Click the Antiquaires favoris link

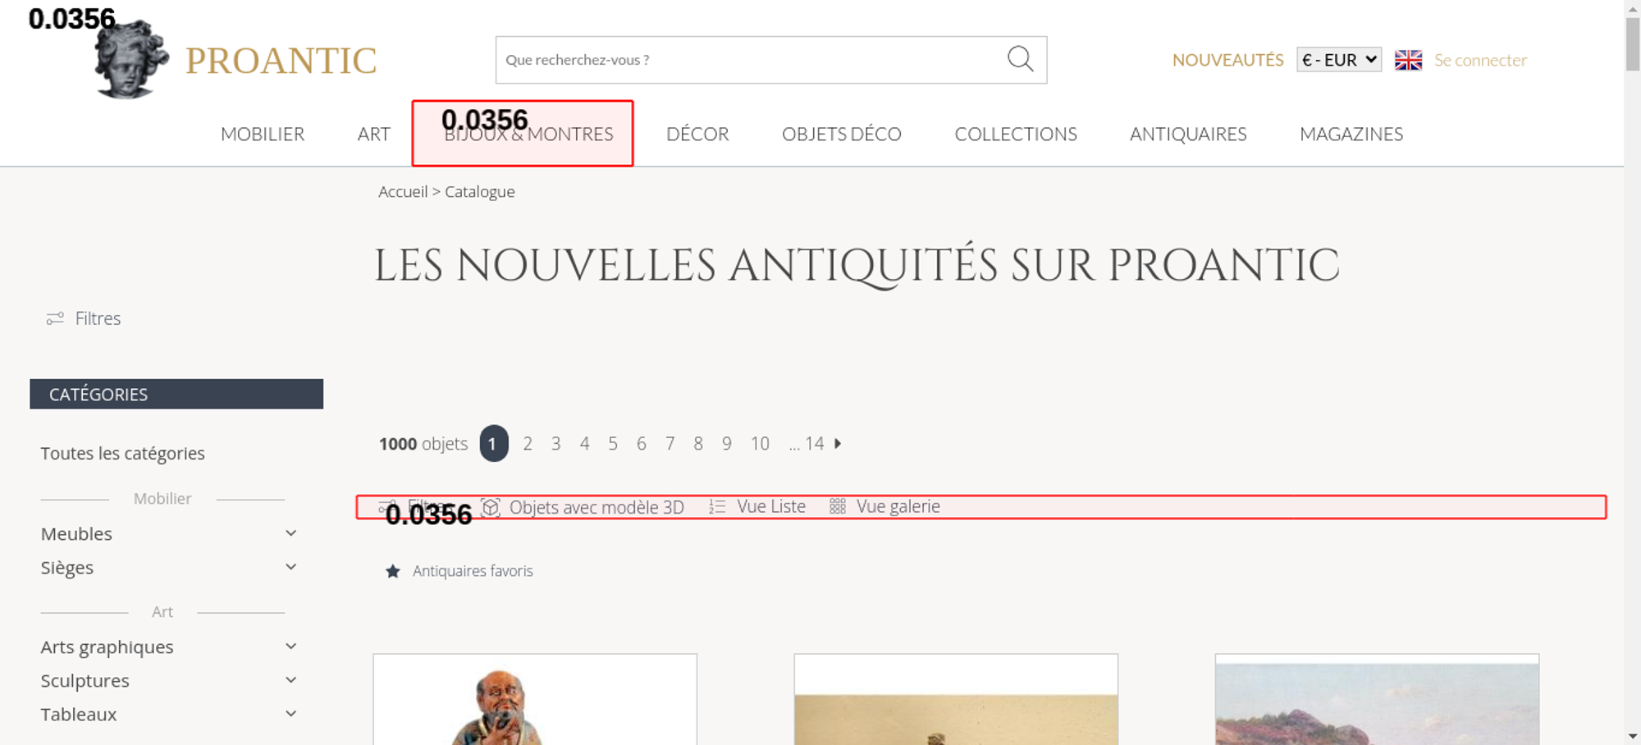(x=473, y=571)
